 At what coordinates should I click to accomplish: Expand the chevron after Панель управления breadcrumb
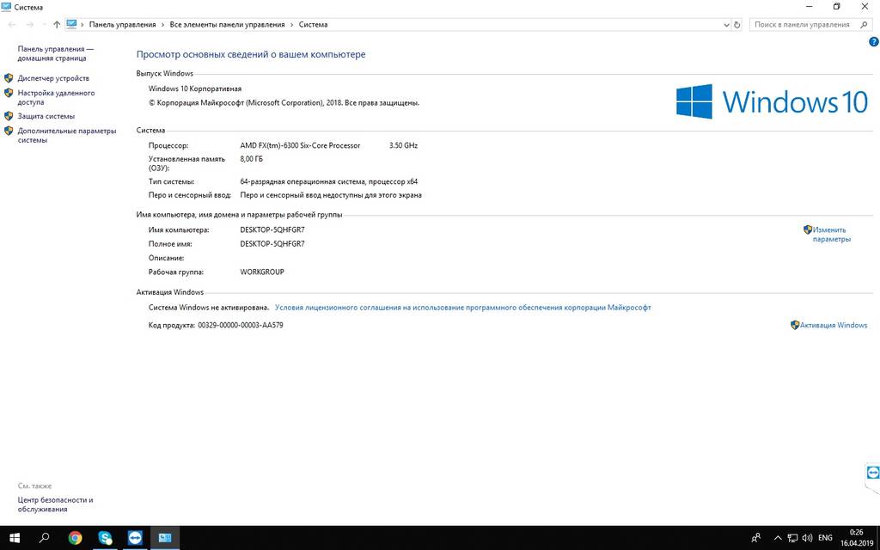162,25
